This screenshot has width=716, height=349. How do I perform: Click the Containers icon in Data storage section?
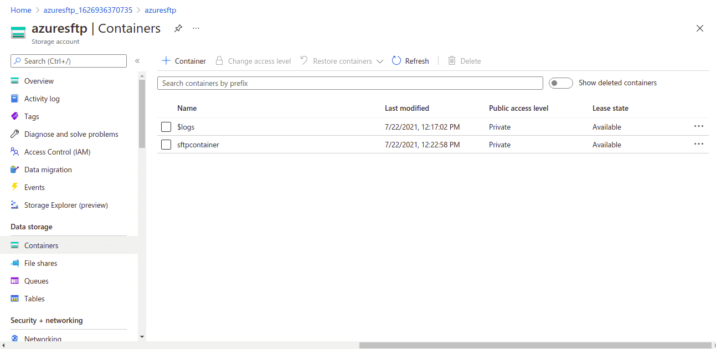(x=15, y=245)
